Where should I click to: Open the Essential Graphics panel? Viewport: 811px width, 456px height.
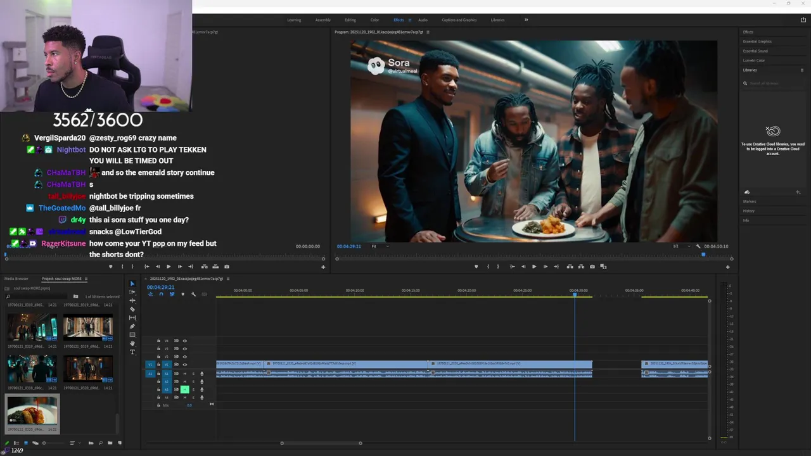coord(757,42)
